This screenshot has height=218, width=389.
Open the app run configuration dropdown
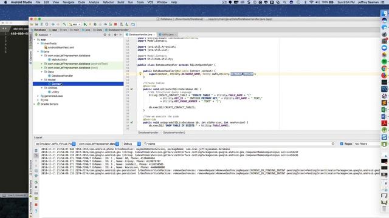75,24
